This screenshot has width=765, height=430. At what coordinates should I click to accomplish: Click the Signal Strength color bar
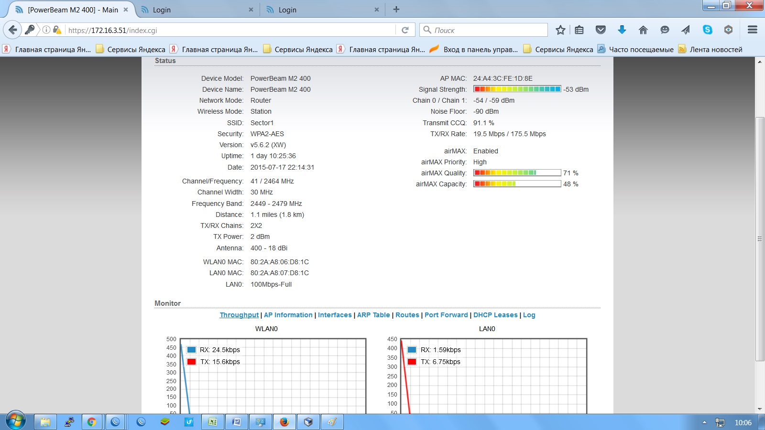(x=517, y=89)
